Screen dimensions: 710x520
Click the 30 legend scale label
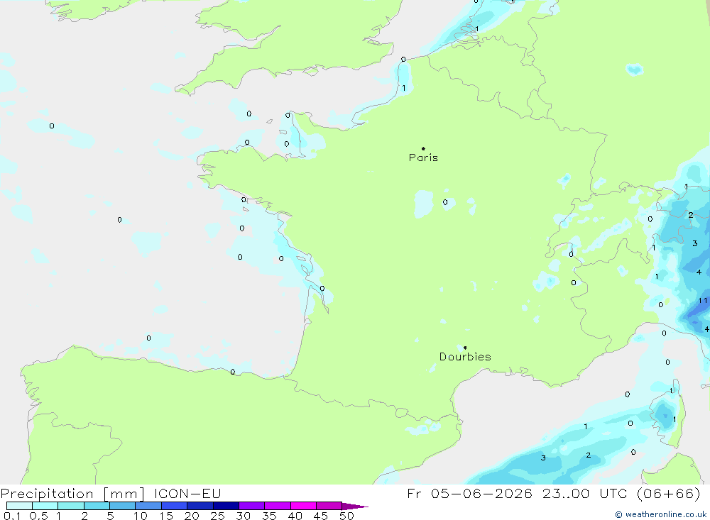coord(244,516)
